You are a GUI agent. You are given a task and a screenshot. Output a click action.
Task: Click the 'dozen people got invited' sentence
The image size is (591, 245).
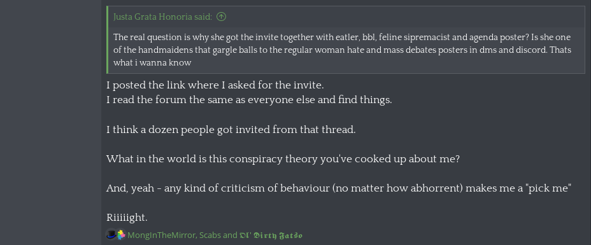(x=231, y=129)
